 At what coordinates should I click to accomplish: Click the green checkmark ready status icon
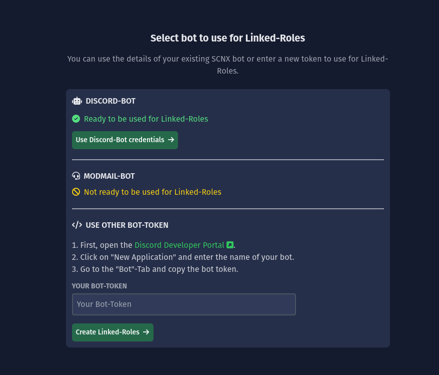pyautogui.click(x=76, y=119)
